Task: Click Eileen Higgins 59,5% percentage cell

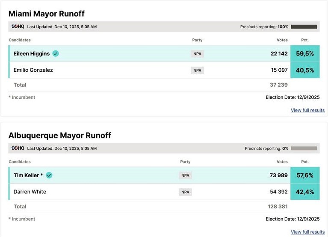Action: click(305, 54)
